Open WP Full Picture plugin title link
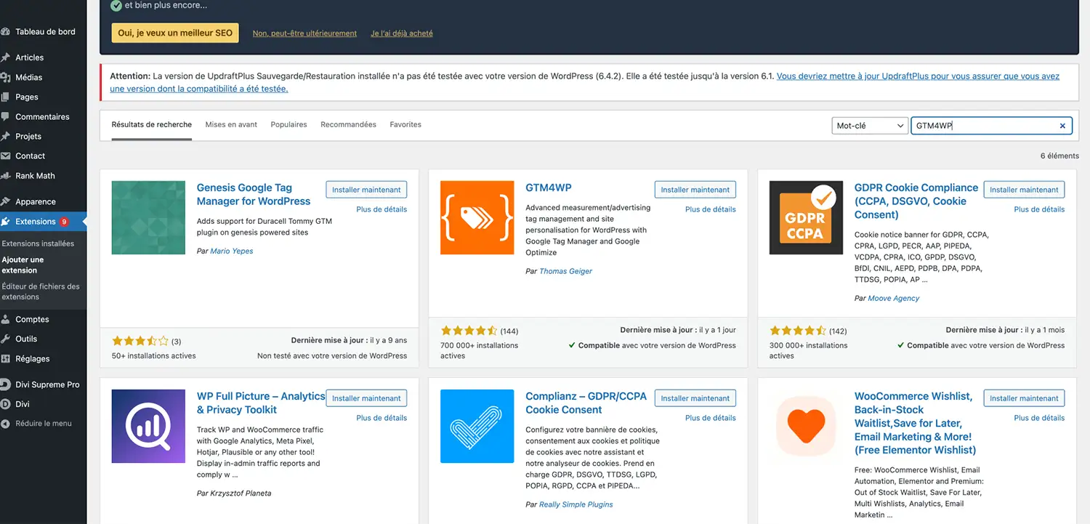 (x=261, y=403)
